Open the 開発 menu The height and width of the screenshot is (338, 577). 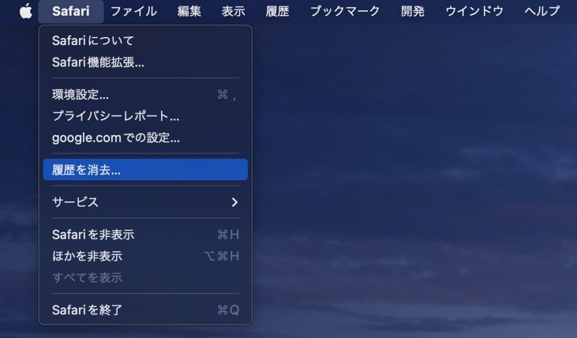(412, 11)
